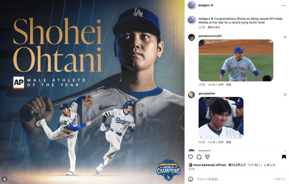289x184 pixels.
Task: Like georgephan's comment heart
Action: coord(285,95)
